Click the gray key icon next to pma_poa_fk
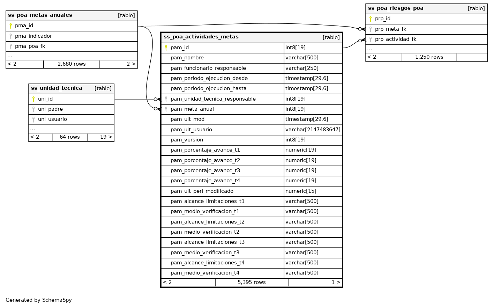This screenshot has height=307, width=493. point(11,46)
